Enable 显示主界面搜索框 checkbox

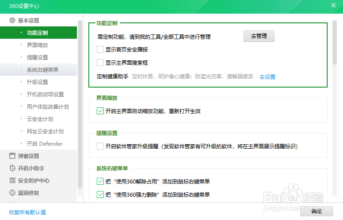click(x=100, y=62)
